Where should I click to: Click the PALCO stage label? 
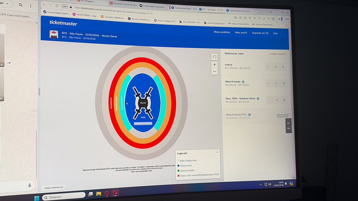click(143, 103)
